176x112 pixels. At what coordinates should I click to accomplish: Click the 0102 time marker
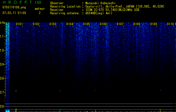36,24
